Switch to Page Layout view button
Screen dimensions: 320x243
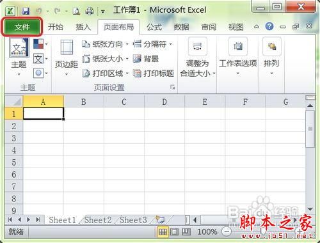point(175,232)
